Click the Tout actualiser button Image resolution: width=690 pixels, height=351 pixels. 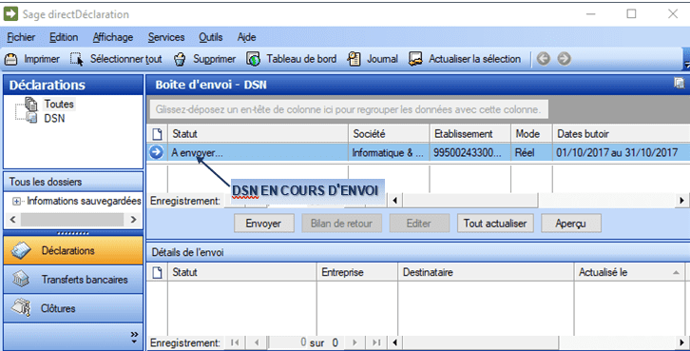[x=495, y=224]
